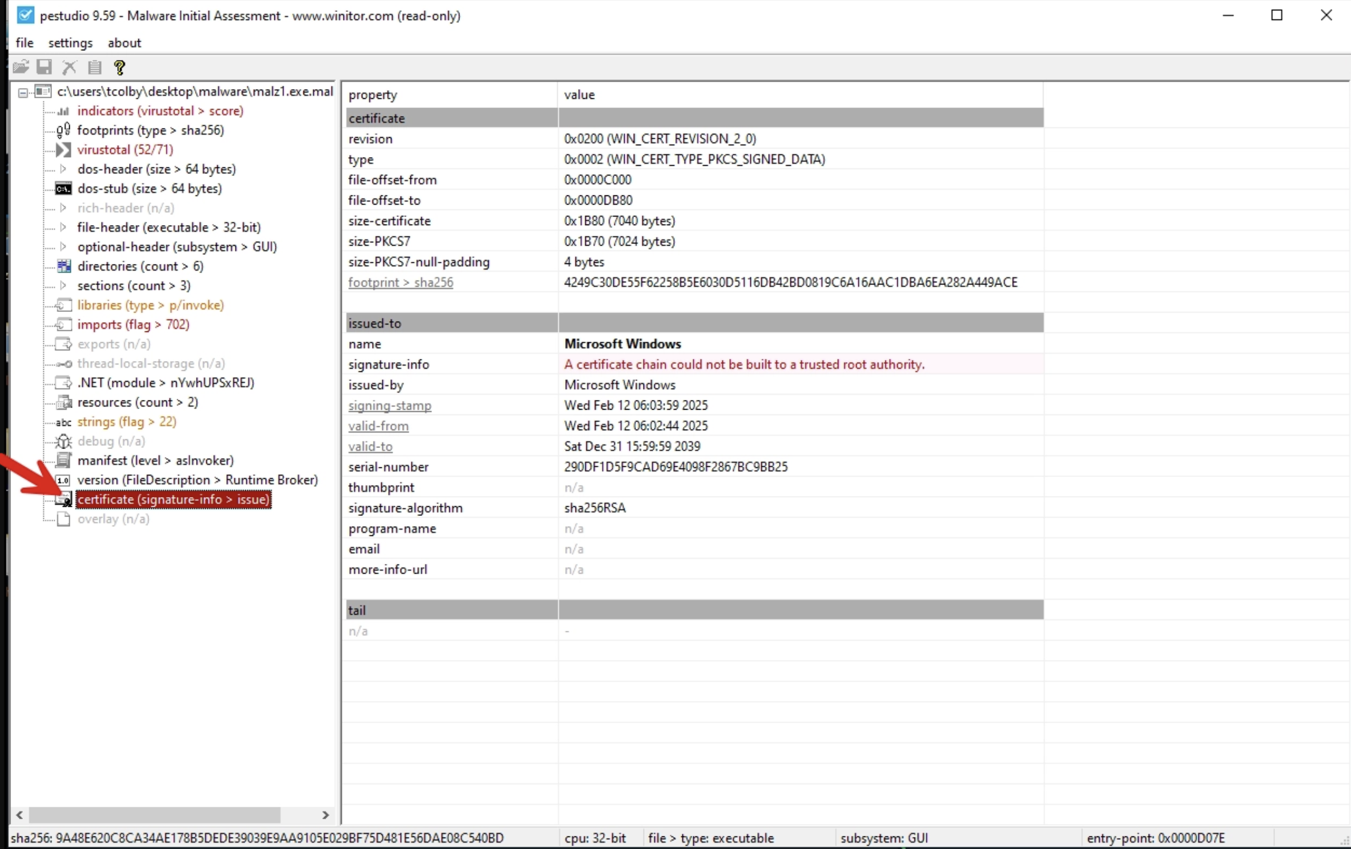Click the imports icon in tree
The image size is (1351, 849).
[x=64, y=325]
